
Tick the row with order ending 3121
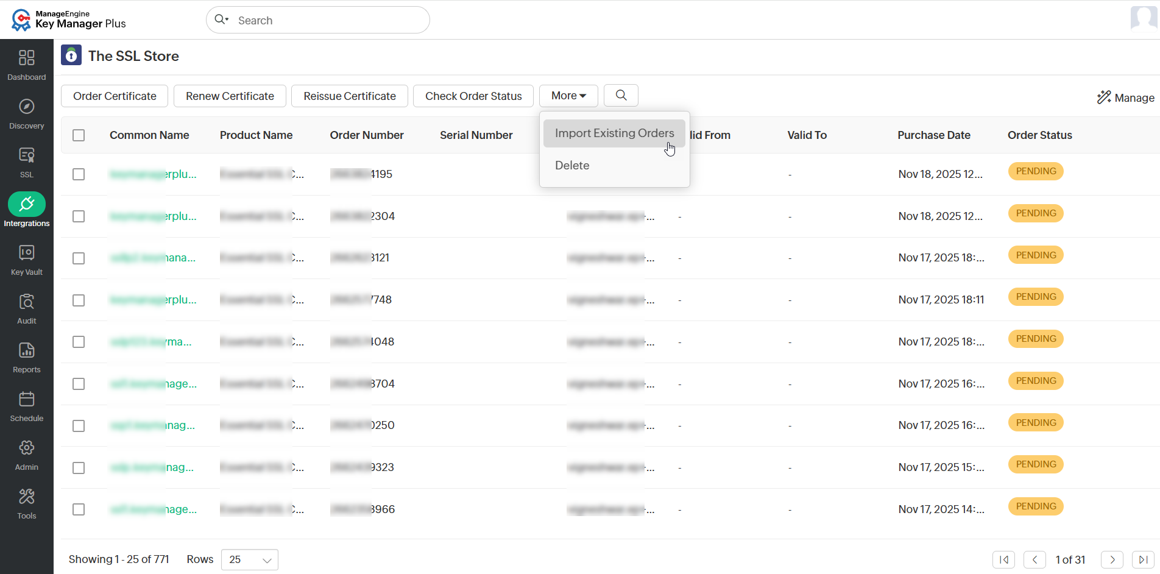79,258
